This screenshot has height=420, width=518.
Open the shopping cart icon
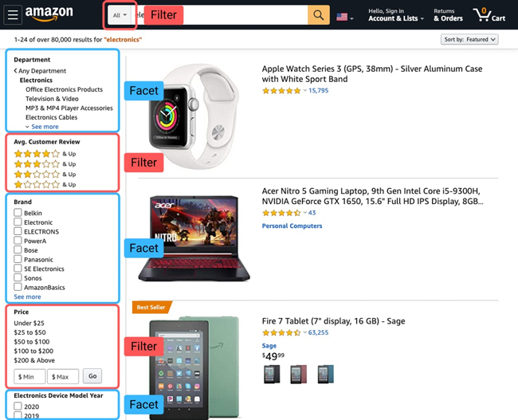coord(489,15)
